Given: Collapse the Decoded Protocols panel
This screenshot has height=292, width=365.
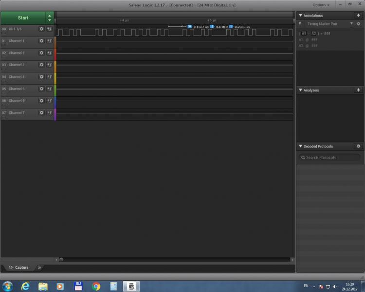Looking at the screenshot, I should (300, 146).
